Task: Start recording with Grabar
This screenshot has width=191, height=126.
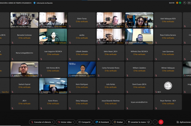Action: point(118,122)
